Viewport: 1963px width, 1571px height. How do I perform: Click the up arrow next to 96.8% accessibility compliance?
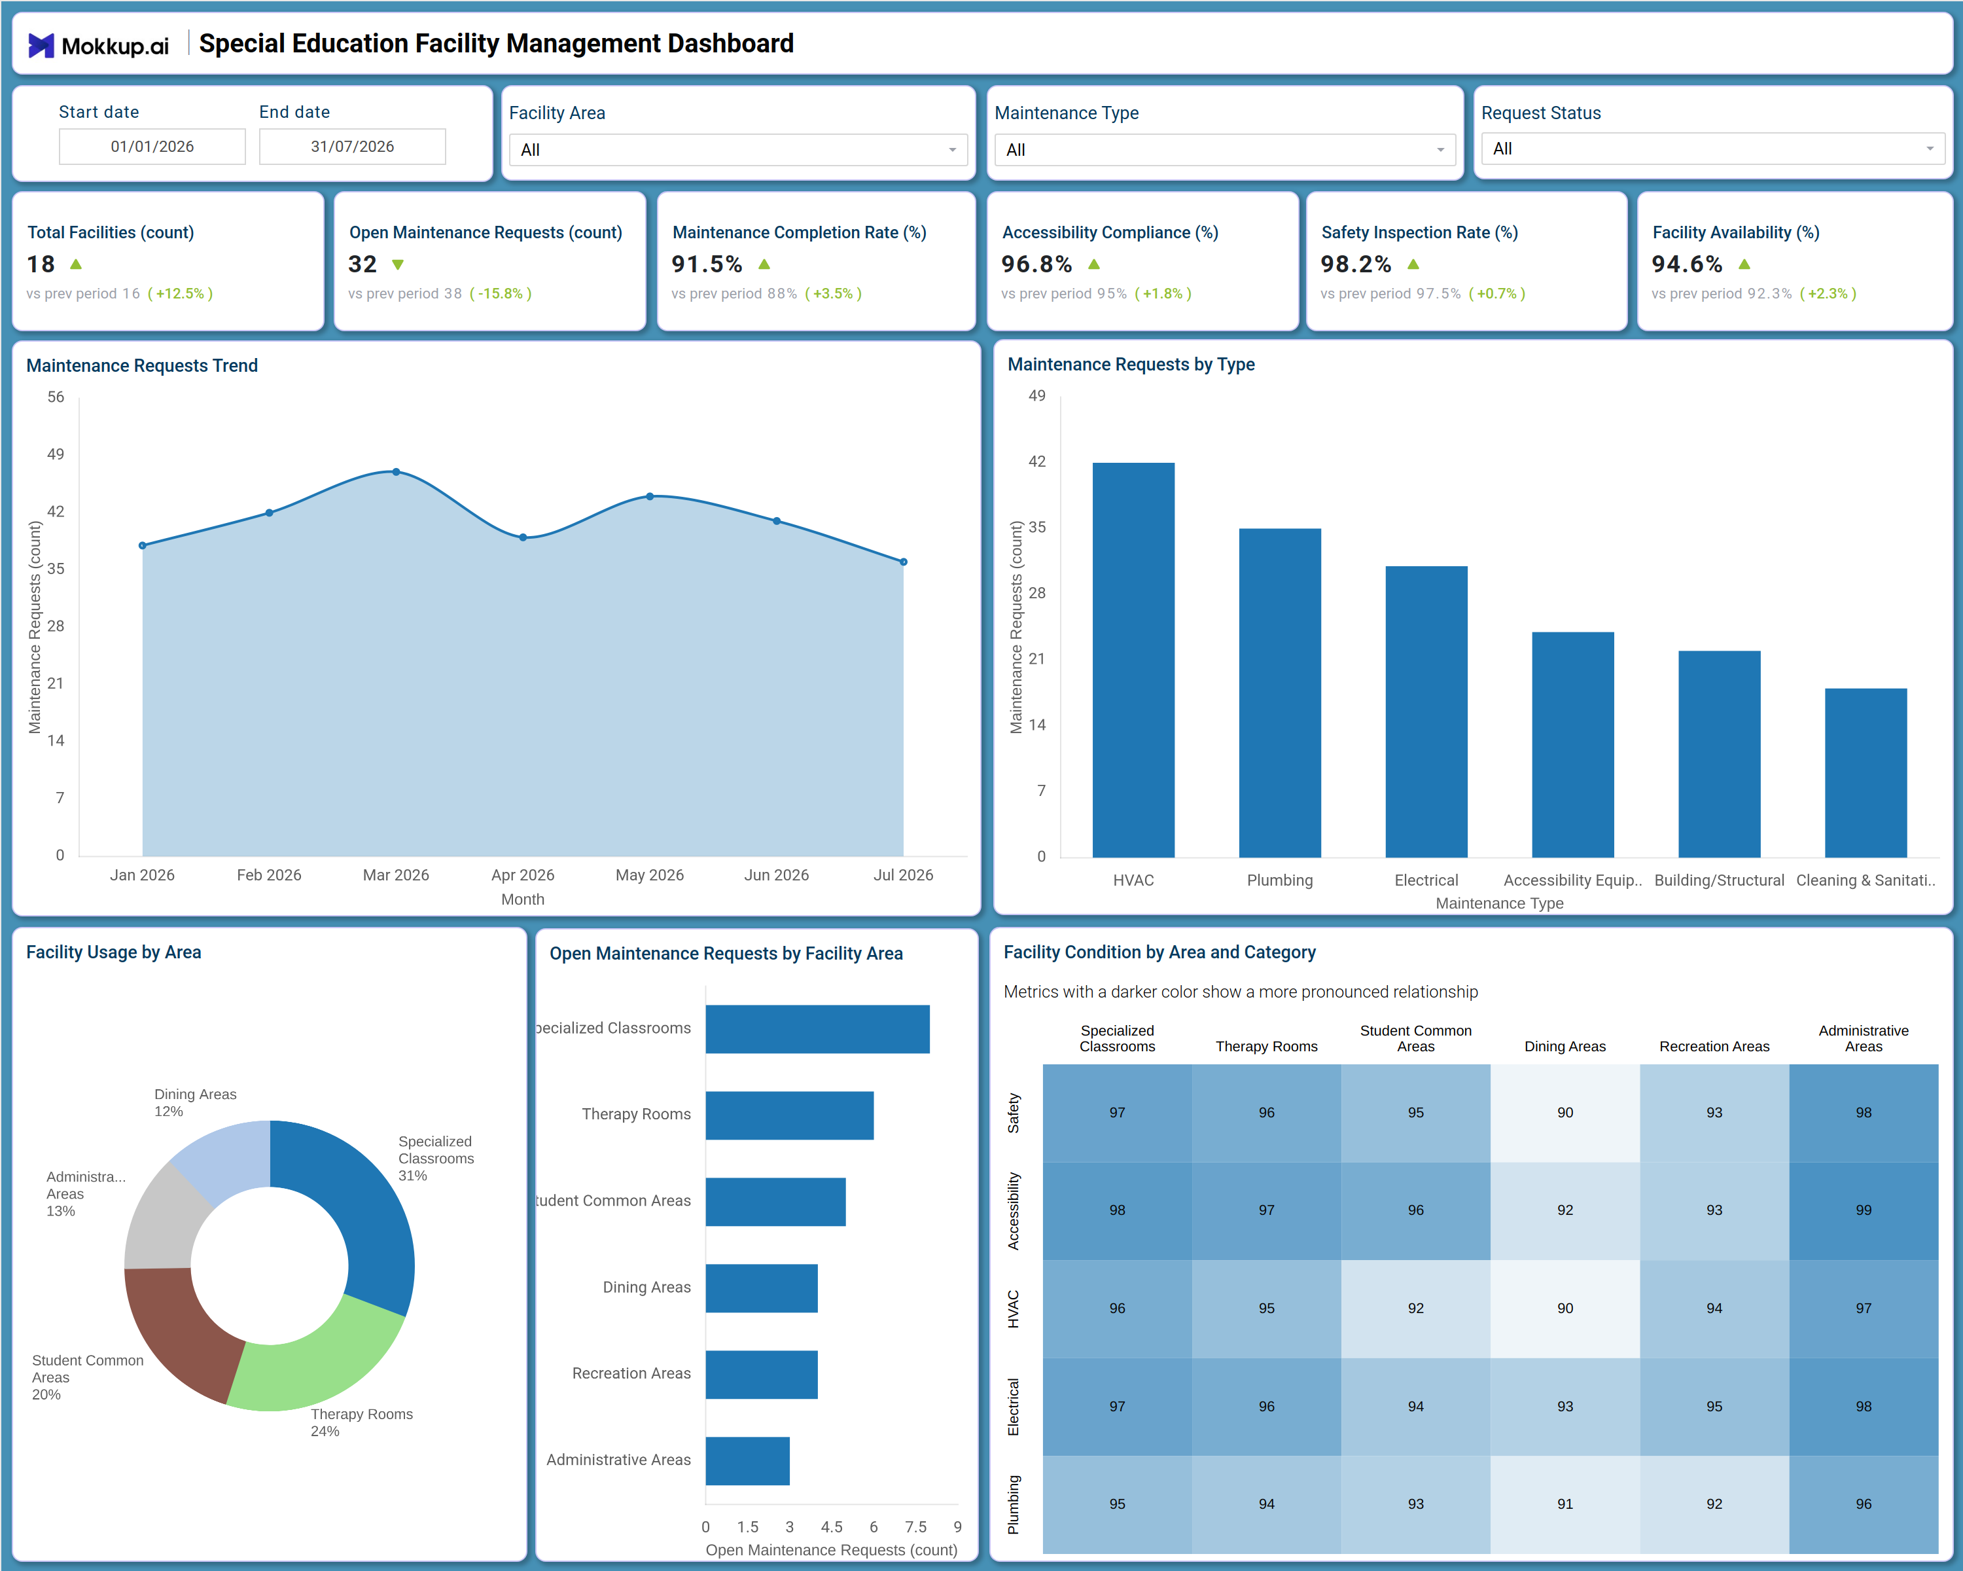(x=1095, y=264)
